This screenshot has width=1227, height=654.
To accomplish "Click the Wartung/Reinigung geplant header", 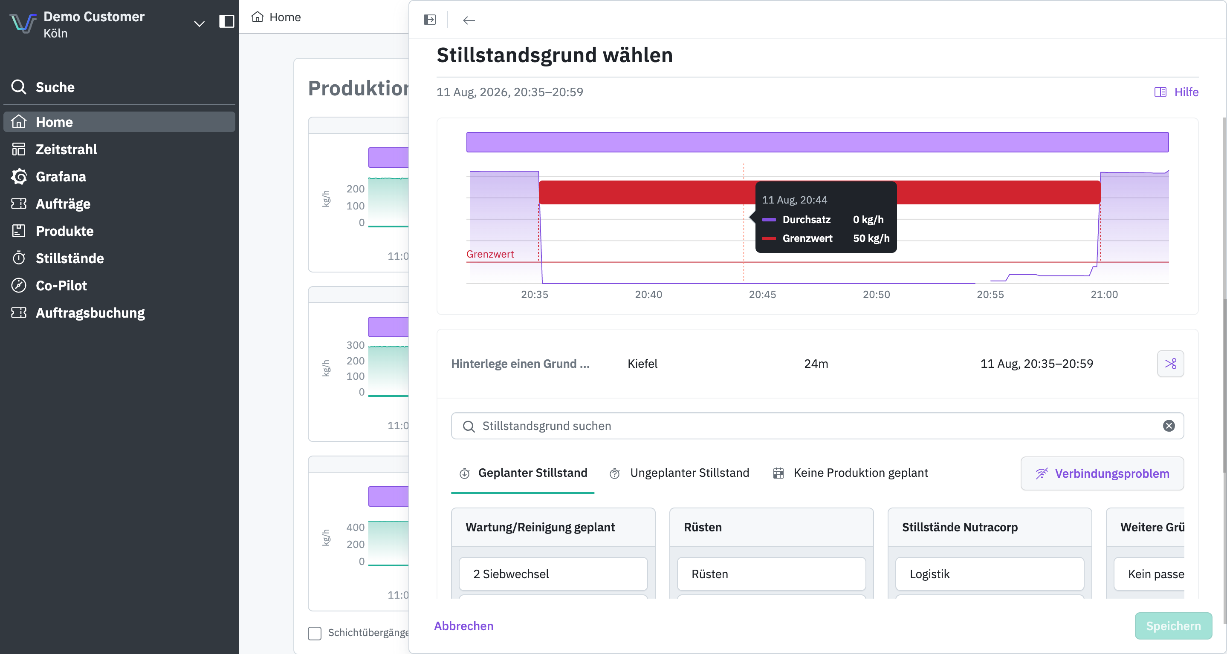I will click(x=553, y=527).
